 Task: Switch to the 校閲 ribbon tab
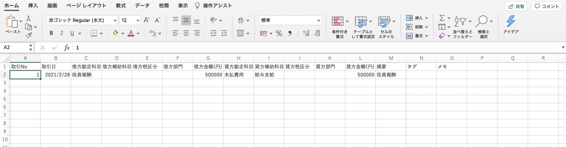tap(164, 6)
